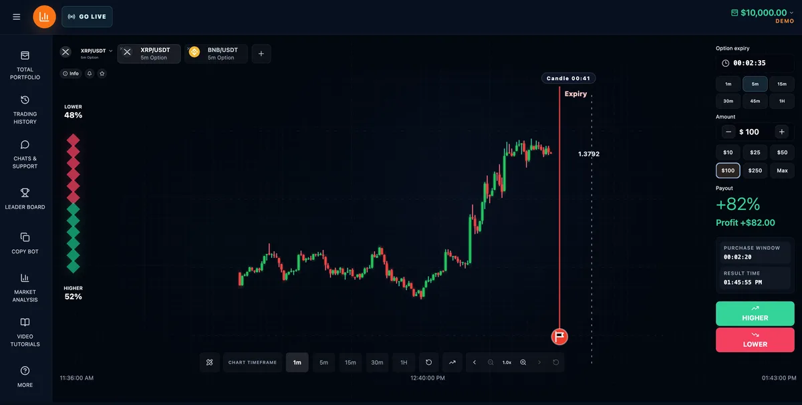Close the BNB/USDT 5m Option tab

coord(188,47)
